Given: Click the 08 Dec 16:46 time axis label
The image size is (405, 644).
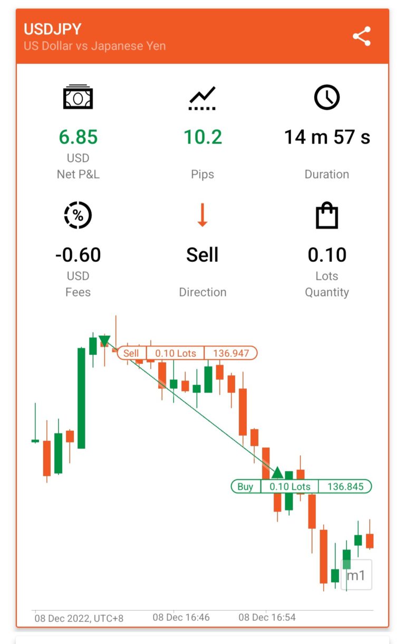Looking at the screenshot, I should point(181,617).
